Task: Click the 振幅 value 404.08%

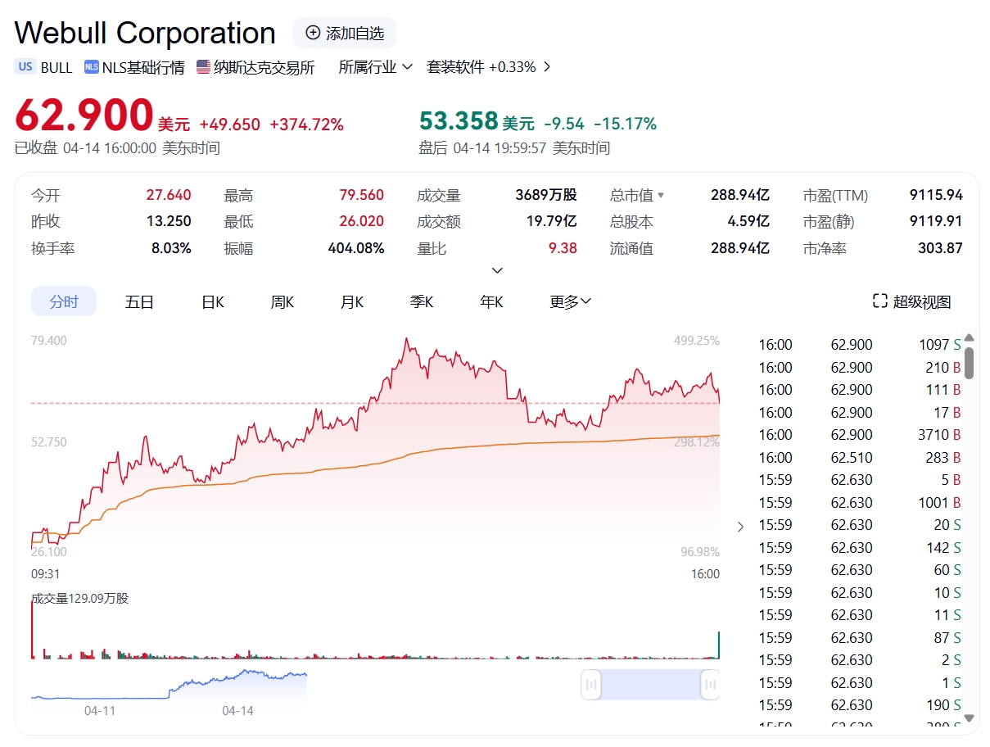Action: click(356, 247)
